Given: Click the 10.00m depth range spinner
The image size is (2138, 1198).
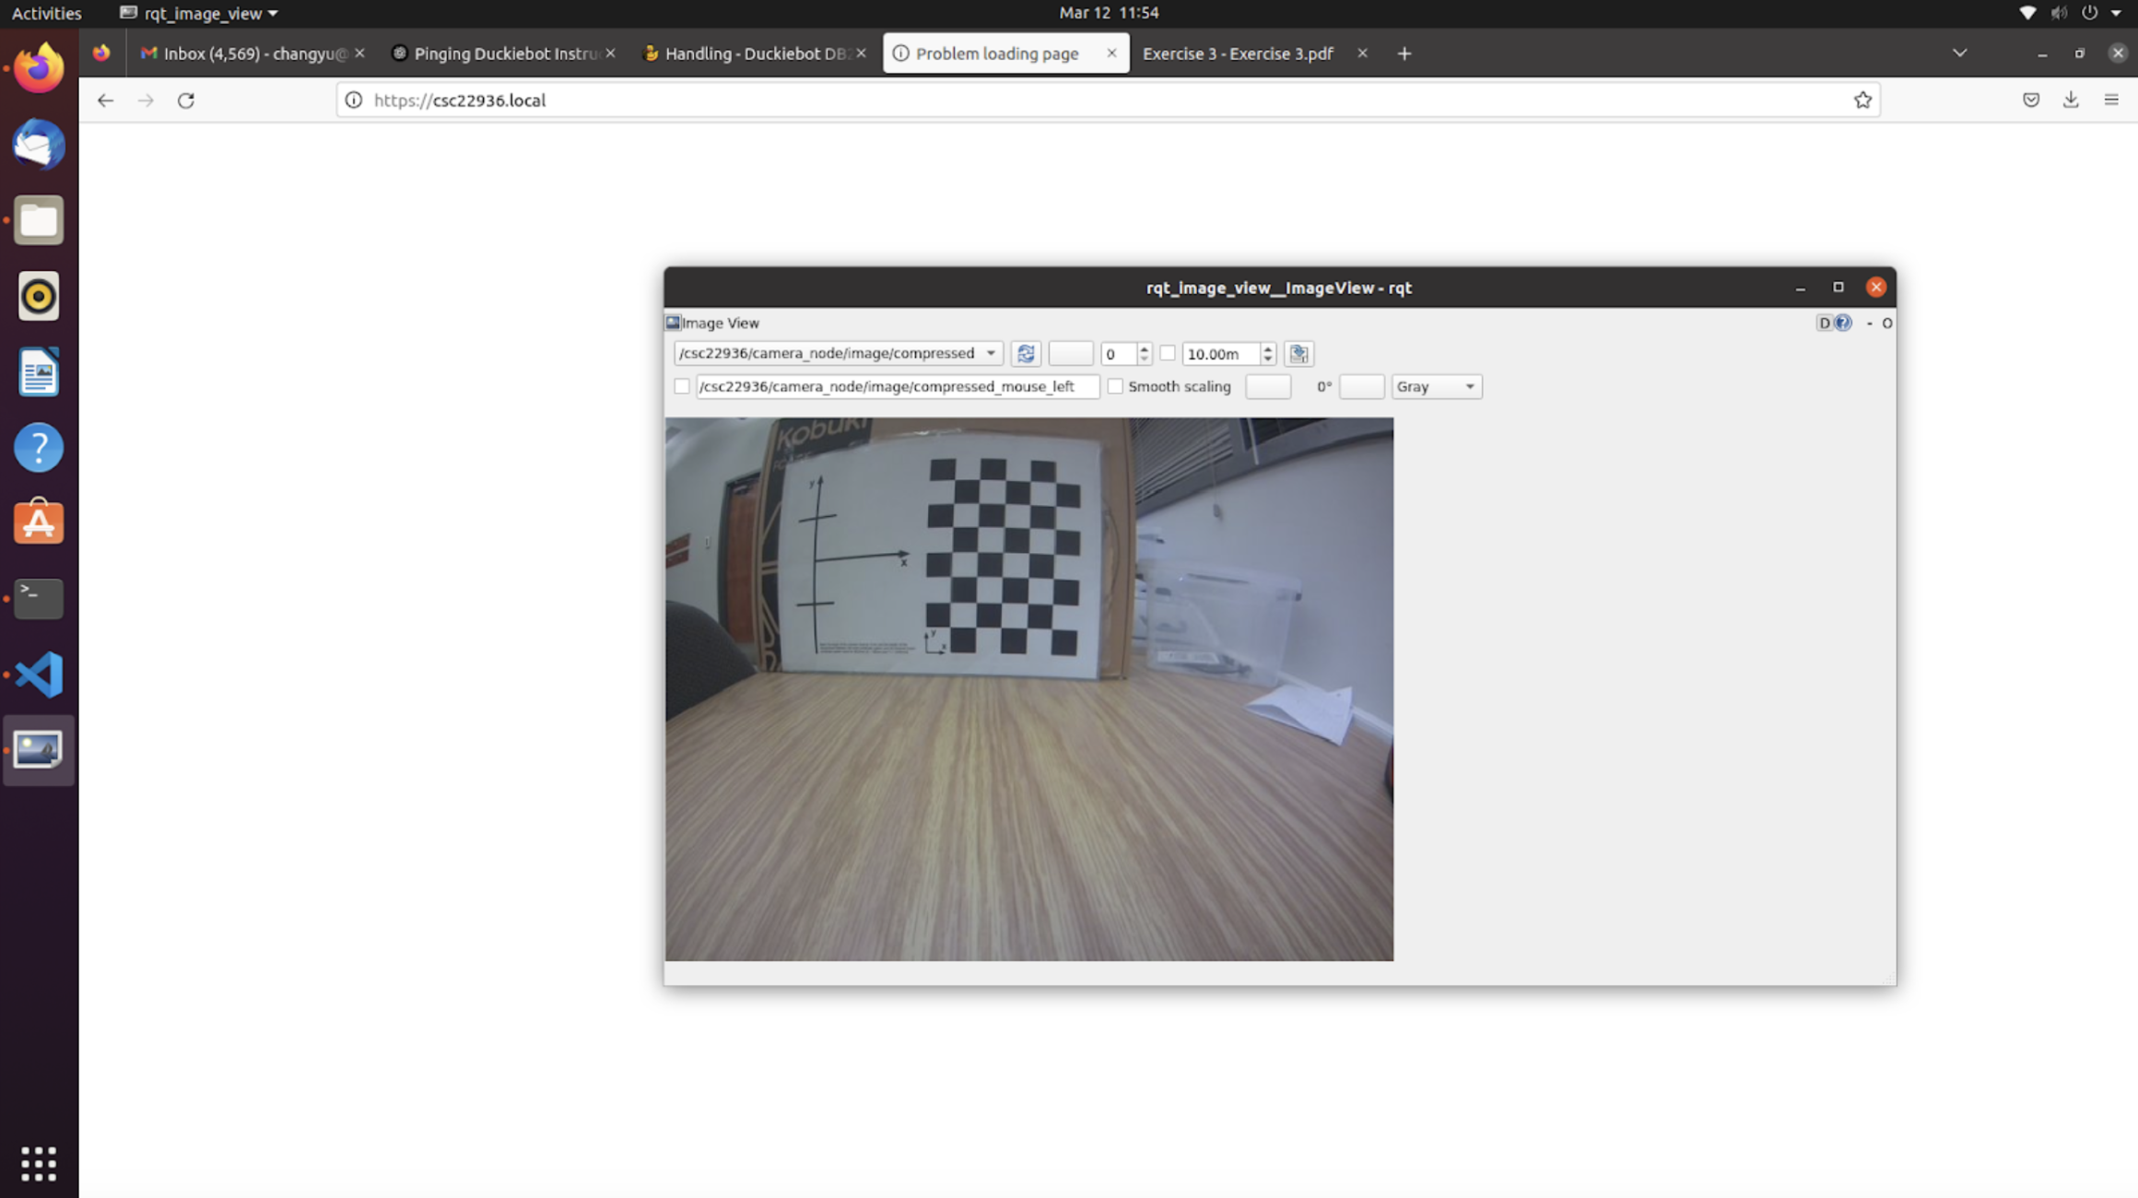Looking at the screenshot, I should (1221, 354).
